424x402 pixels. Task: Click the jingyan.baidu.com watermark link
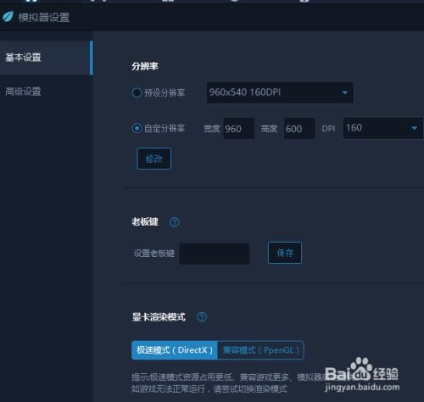pos(362,387)
